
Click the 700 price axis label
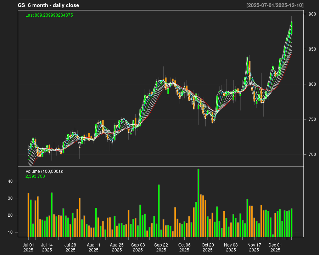click(x=312, y=154)
